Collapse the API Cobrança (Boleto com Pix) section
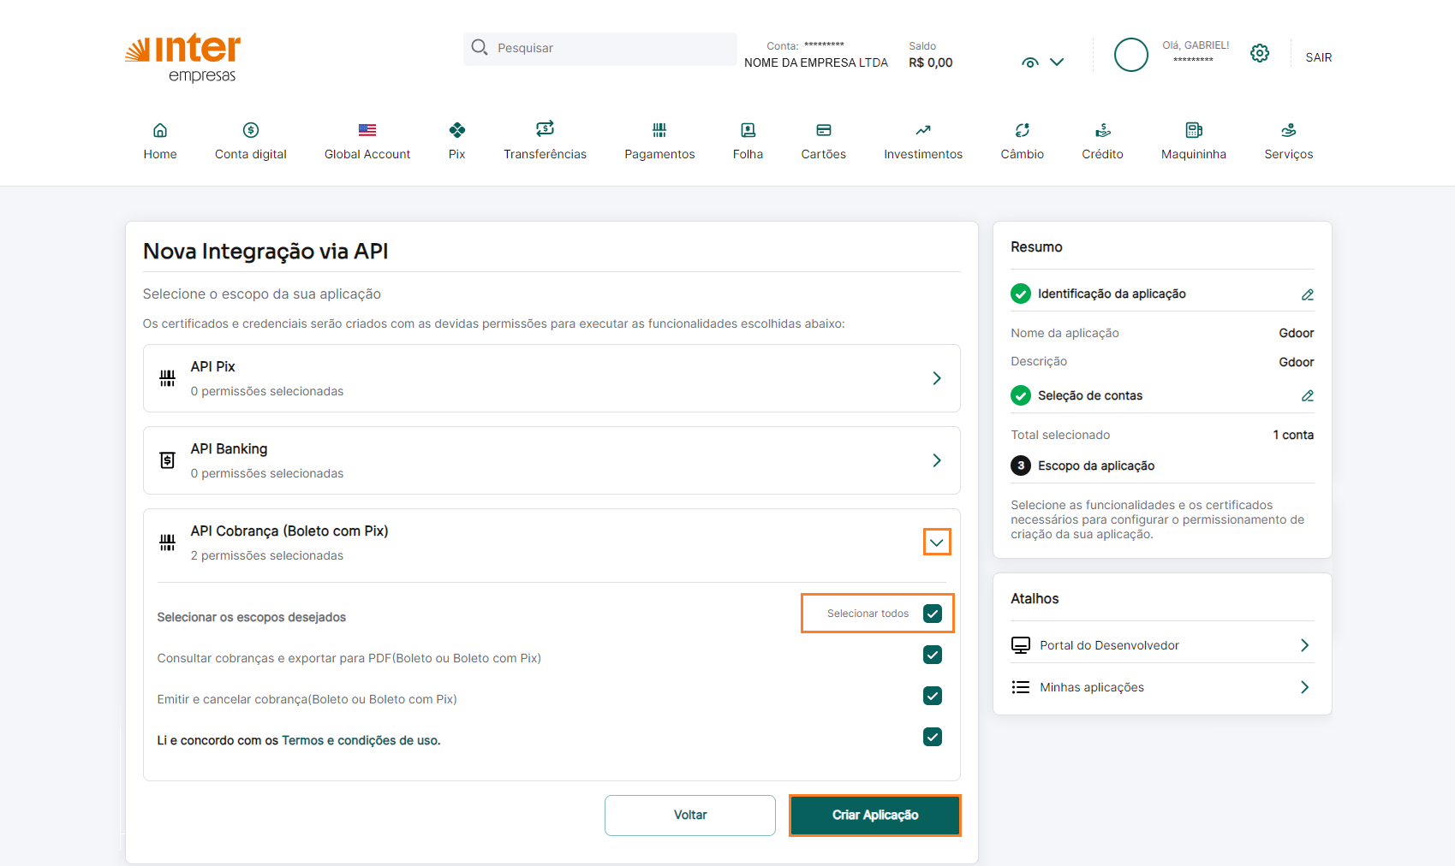The width and height of the screenshot is (1455, 866). point(936,542)
